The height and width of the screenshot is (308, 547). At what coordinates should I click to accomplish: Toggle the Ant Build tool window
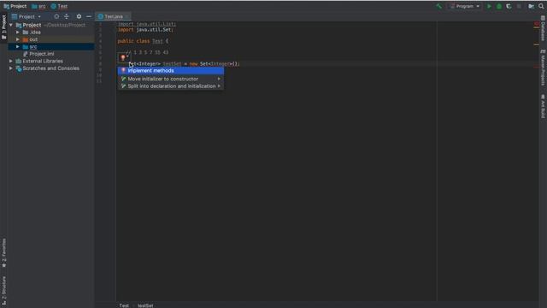pyautogui.click(x=543, y=106)
